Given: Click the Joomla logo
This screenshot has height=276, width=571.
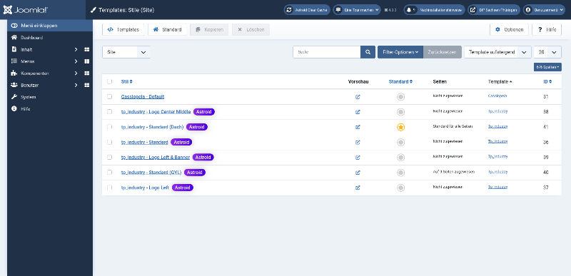Looking at the screenshot, I should [26, 10].
